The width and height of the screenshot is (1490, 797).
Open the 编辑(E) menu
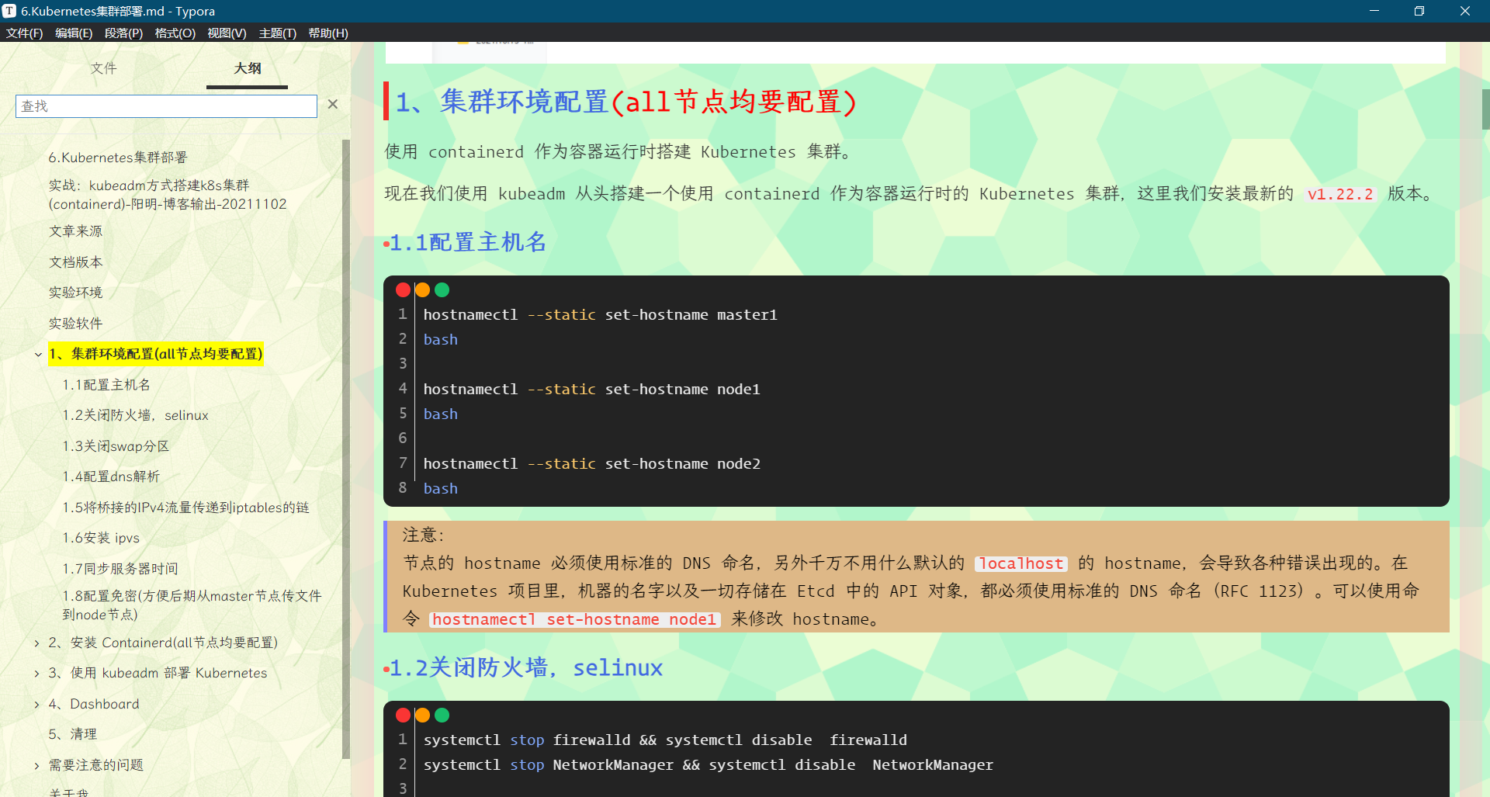(x=74, y=33)
